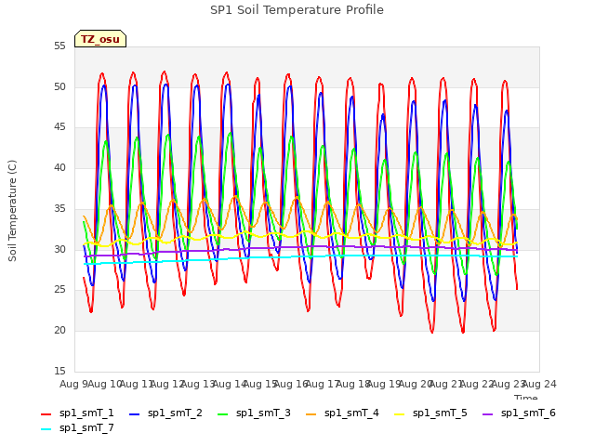Click the 20 y-axis tick label
This screenshot has width=595, height=446.
[x=59, y=331]
